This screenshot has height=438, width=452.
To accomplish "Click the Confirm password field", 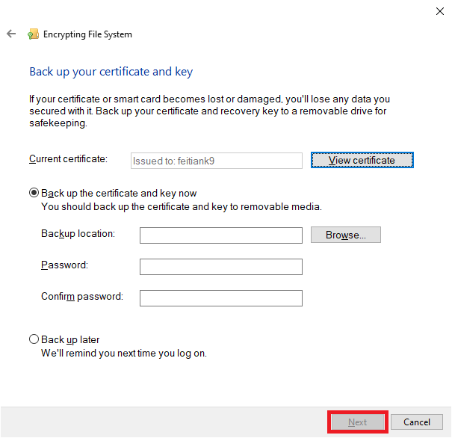I will (x=221, y=298).
